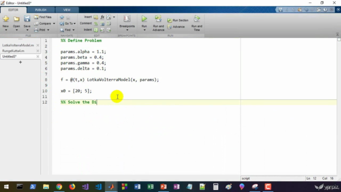Viewport: 341px width, 192px height.
Task: Expand the Open dropdown arrow
Action: coord(17,30)
